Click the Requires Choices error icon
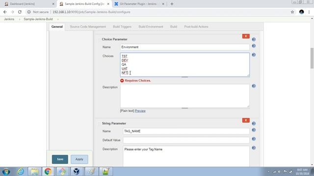The width and height of the screenshot is (314, 176). (x=122, y=81)
